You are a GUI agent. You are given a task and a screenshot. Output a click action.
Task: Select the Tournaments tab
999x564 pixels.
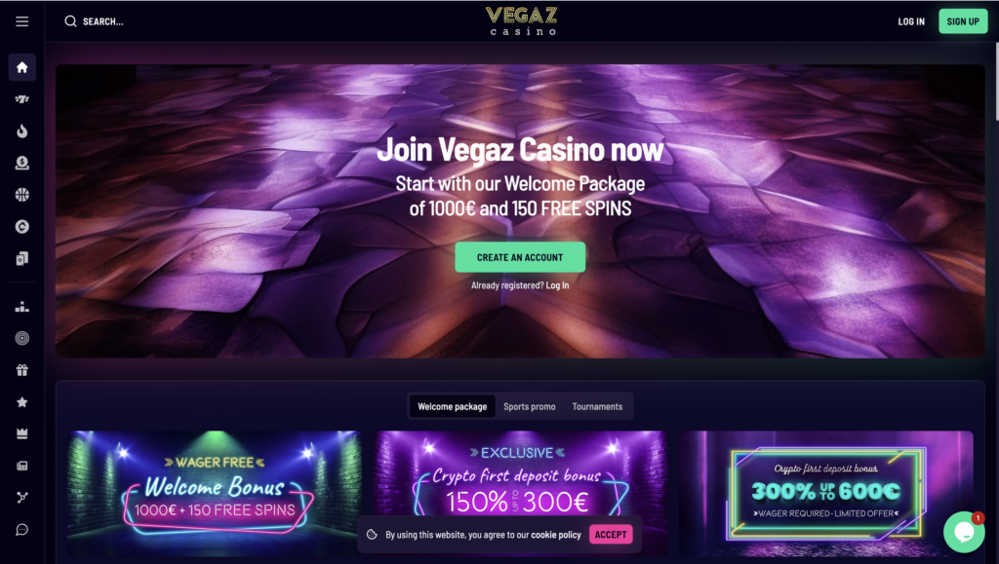[597, 406]
